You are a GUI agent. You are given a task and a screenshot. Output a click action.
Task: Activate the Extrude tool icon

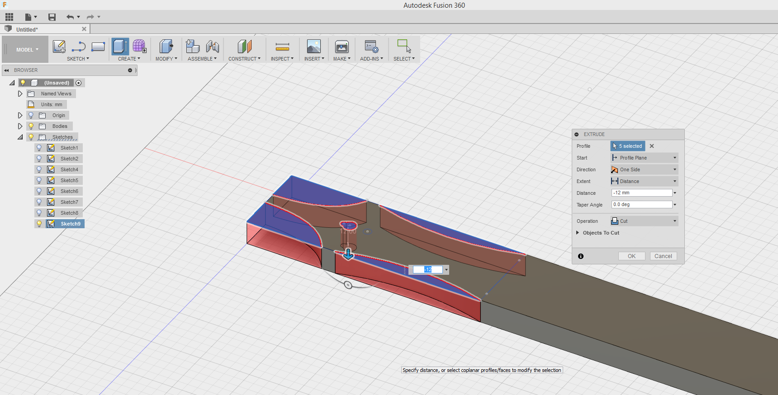120,46
